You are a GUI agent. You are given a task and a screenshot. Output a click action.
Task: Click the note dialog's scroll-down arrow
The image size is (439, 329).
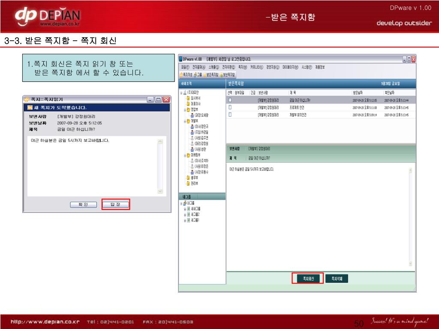[x=160, y=191]
